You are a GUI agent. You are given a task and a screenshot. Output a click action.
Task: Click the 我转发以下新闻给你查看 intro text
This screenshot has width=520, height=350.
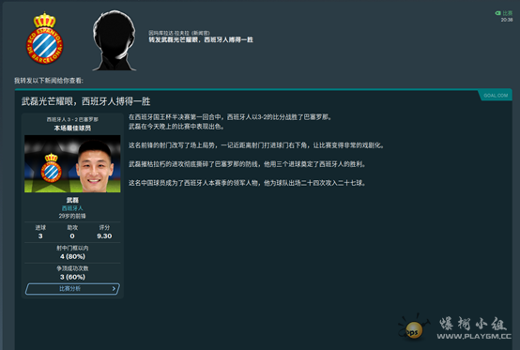coord(49,81)
